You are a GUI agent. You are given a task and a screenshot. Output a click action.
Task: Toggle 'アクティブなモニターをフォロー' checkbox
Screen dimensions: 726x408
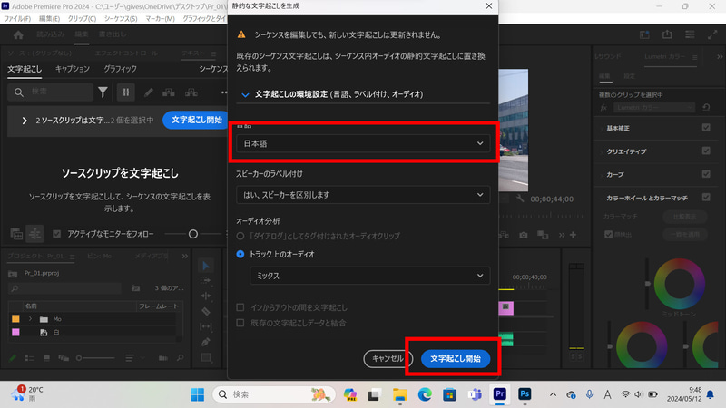click(56, 234)
